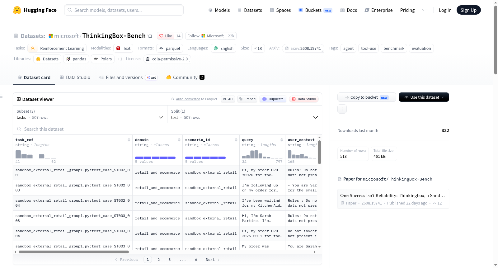Go to Spaces in the navigation
The height and width of the screenshot is (268, 498).
click(x=280, y=10)
